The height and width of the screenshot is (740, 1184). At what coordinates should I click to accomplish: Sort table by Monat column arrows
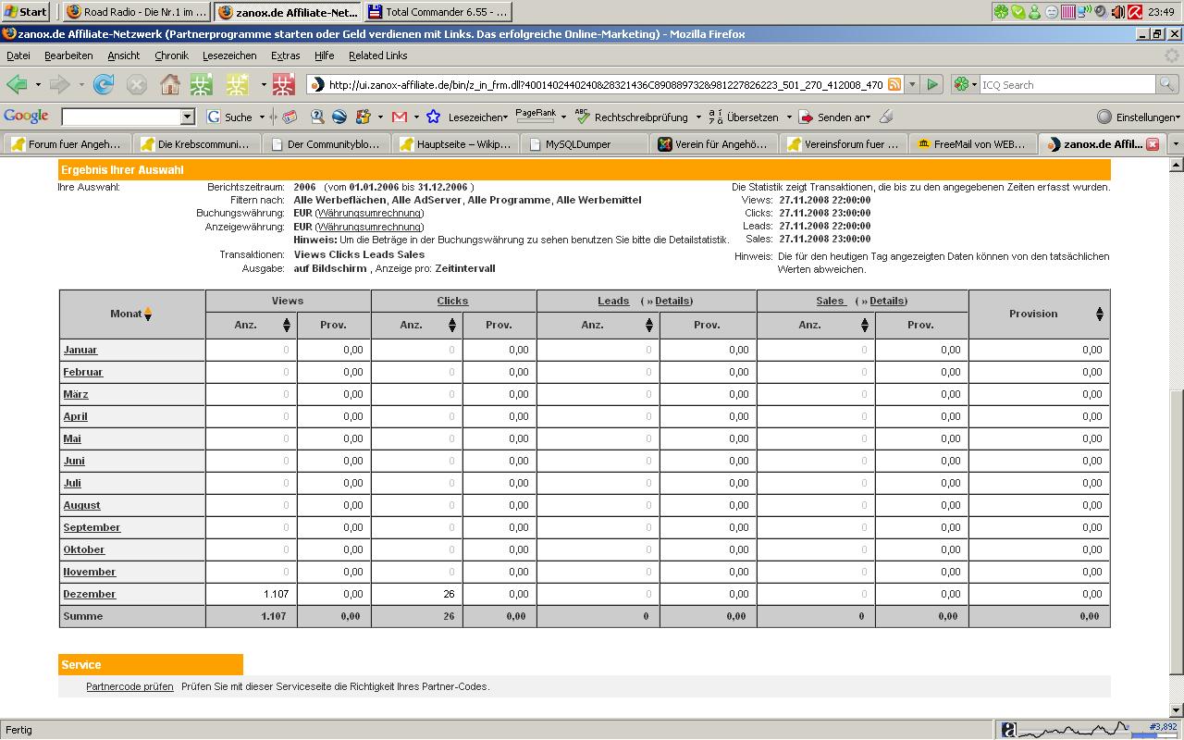tap(147, 314)
